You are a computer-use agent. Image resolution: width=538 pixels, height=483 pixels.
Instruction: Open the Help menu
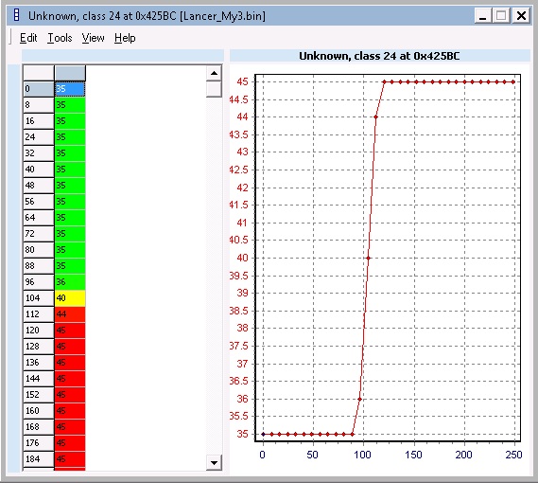pyautogui.click(x=125, y=38)
